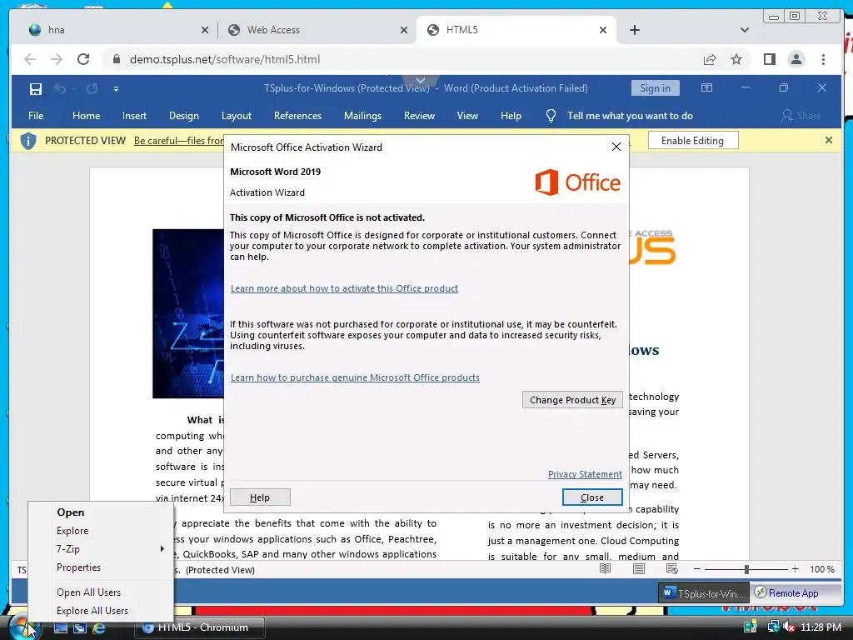
Task: Click Tell me what you want to do
Action: pos(630,115)
